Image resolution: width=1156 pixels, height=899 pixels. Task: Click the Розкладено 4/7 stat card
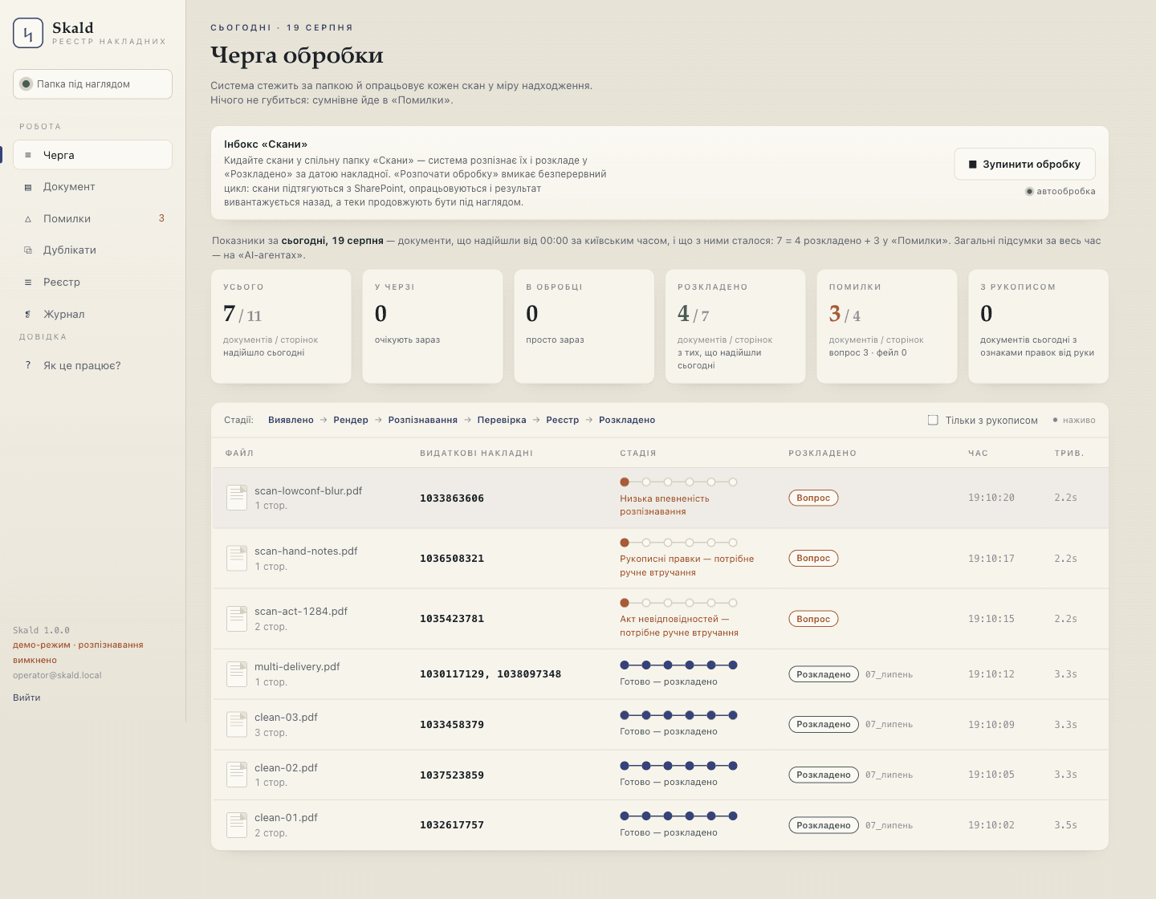pos(735,327)
